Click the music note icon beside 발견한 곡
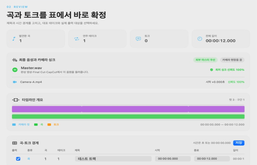Viewport: 257px width, 165px height. point(14,39)
